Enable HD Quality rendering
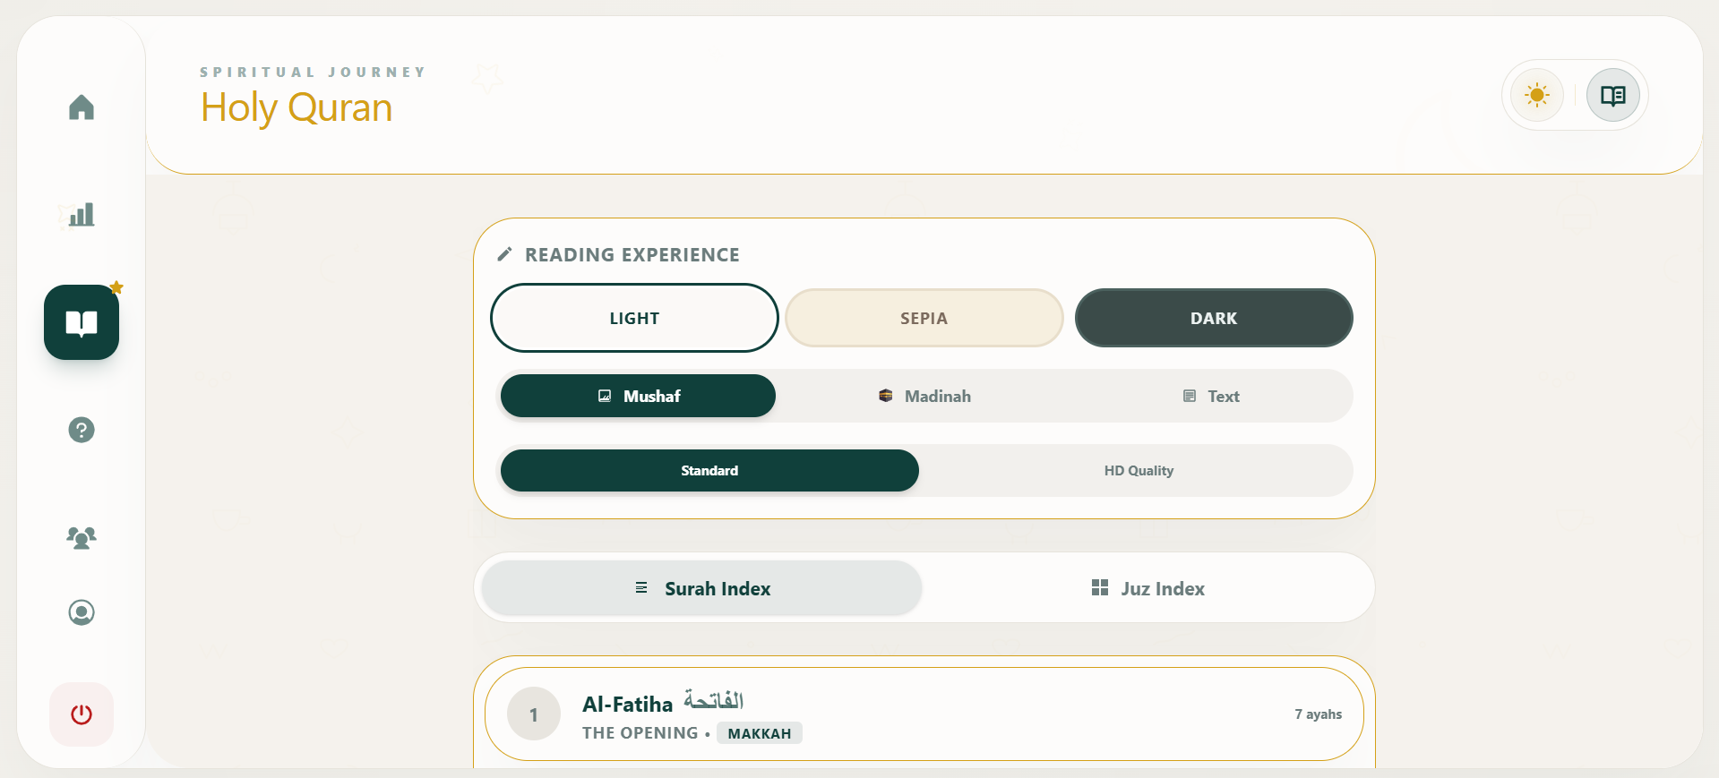The width and height of the screenshot is (1719, 778). pyautogui.click(x=1138, y=470)
